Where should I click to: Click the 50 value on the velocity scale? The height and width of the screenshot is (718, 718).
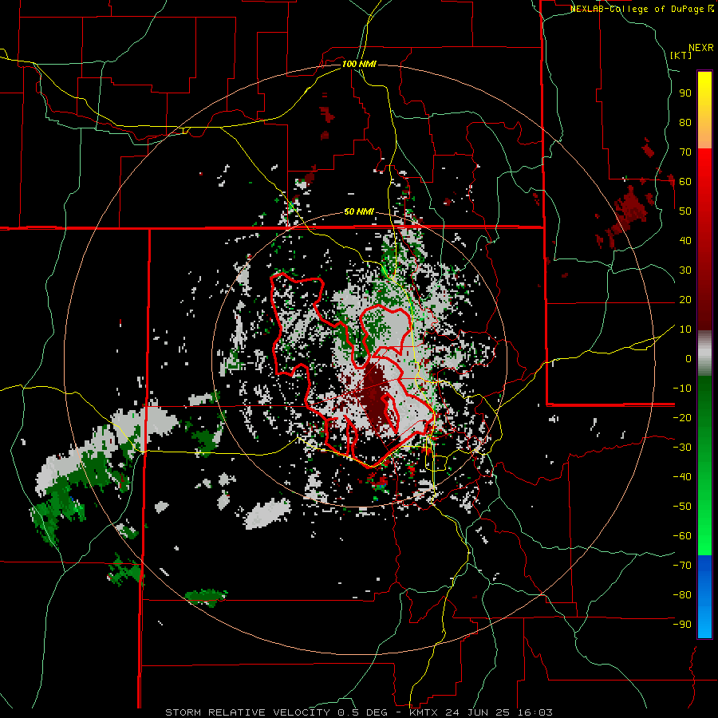pyautogui.click(x=685, y=211)
